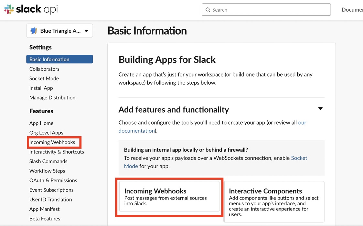This screenshot has height=226, width=363.
Task: Go to Collaborators in the sidebar
Action: click(x=44, y=69)
